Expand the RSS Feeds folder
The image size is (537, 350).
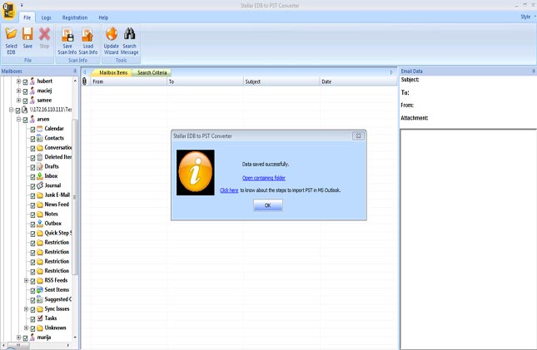click(26, 280)
